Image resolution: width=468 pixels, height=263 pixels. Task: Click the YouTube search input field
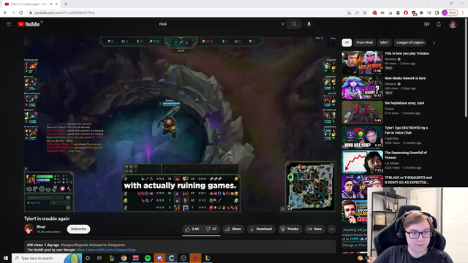[218, 24]
